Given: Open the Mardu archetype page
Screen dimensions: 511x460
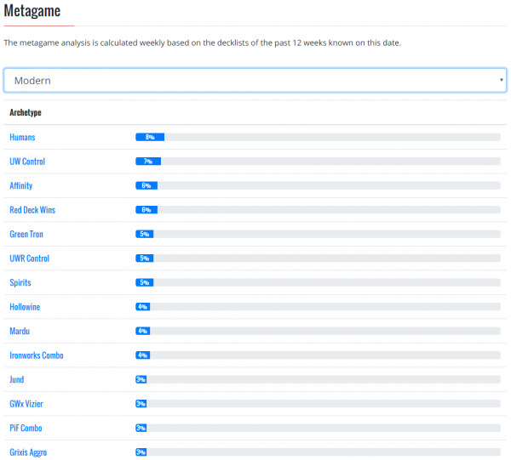Looking at the screenshot, I should [x=20, y=331].
